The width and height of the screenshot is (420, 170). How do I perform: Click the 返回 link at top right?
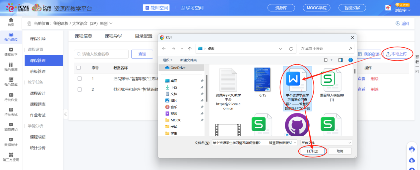[402, 23]
